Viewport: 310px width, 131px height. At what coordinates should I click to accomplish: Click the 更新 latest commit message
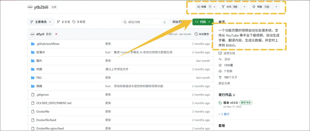pos(49,34)
